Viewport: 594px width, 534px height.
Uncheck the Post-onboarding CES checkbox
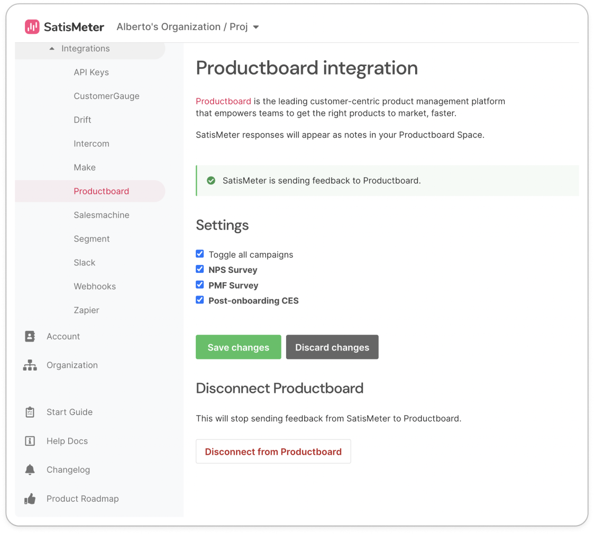(x=199, y=300)
